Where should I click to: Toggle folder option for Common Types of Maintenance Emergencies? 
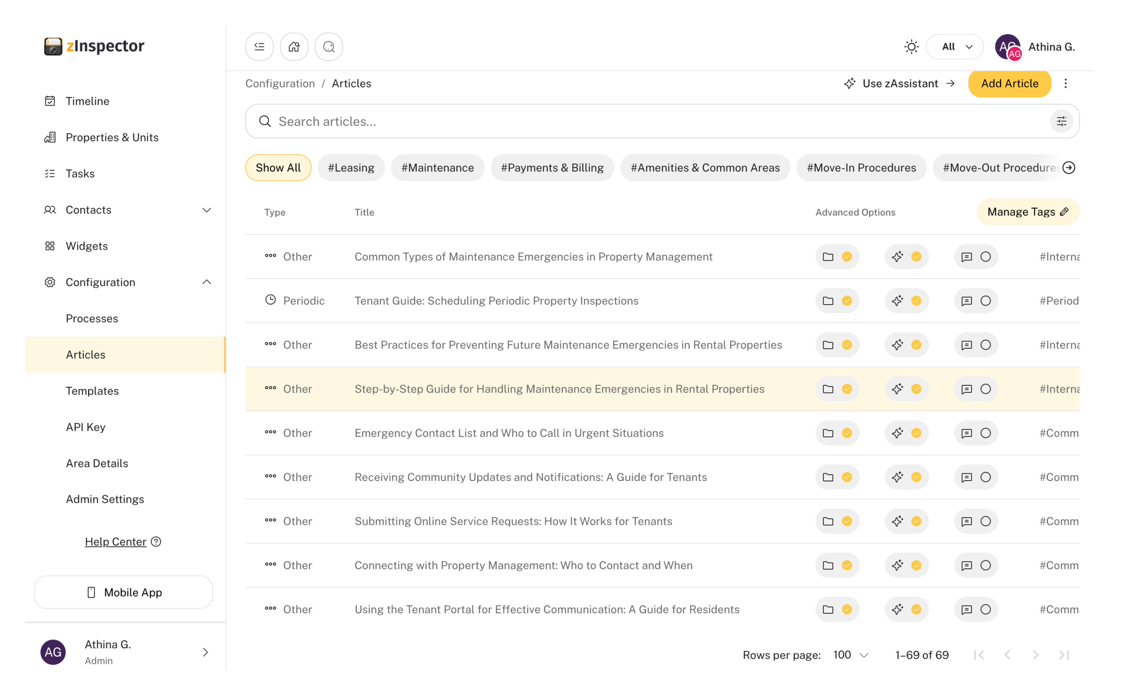838,257
